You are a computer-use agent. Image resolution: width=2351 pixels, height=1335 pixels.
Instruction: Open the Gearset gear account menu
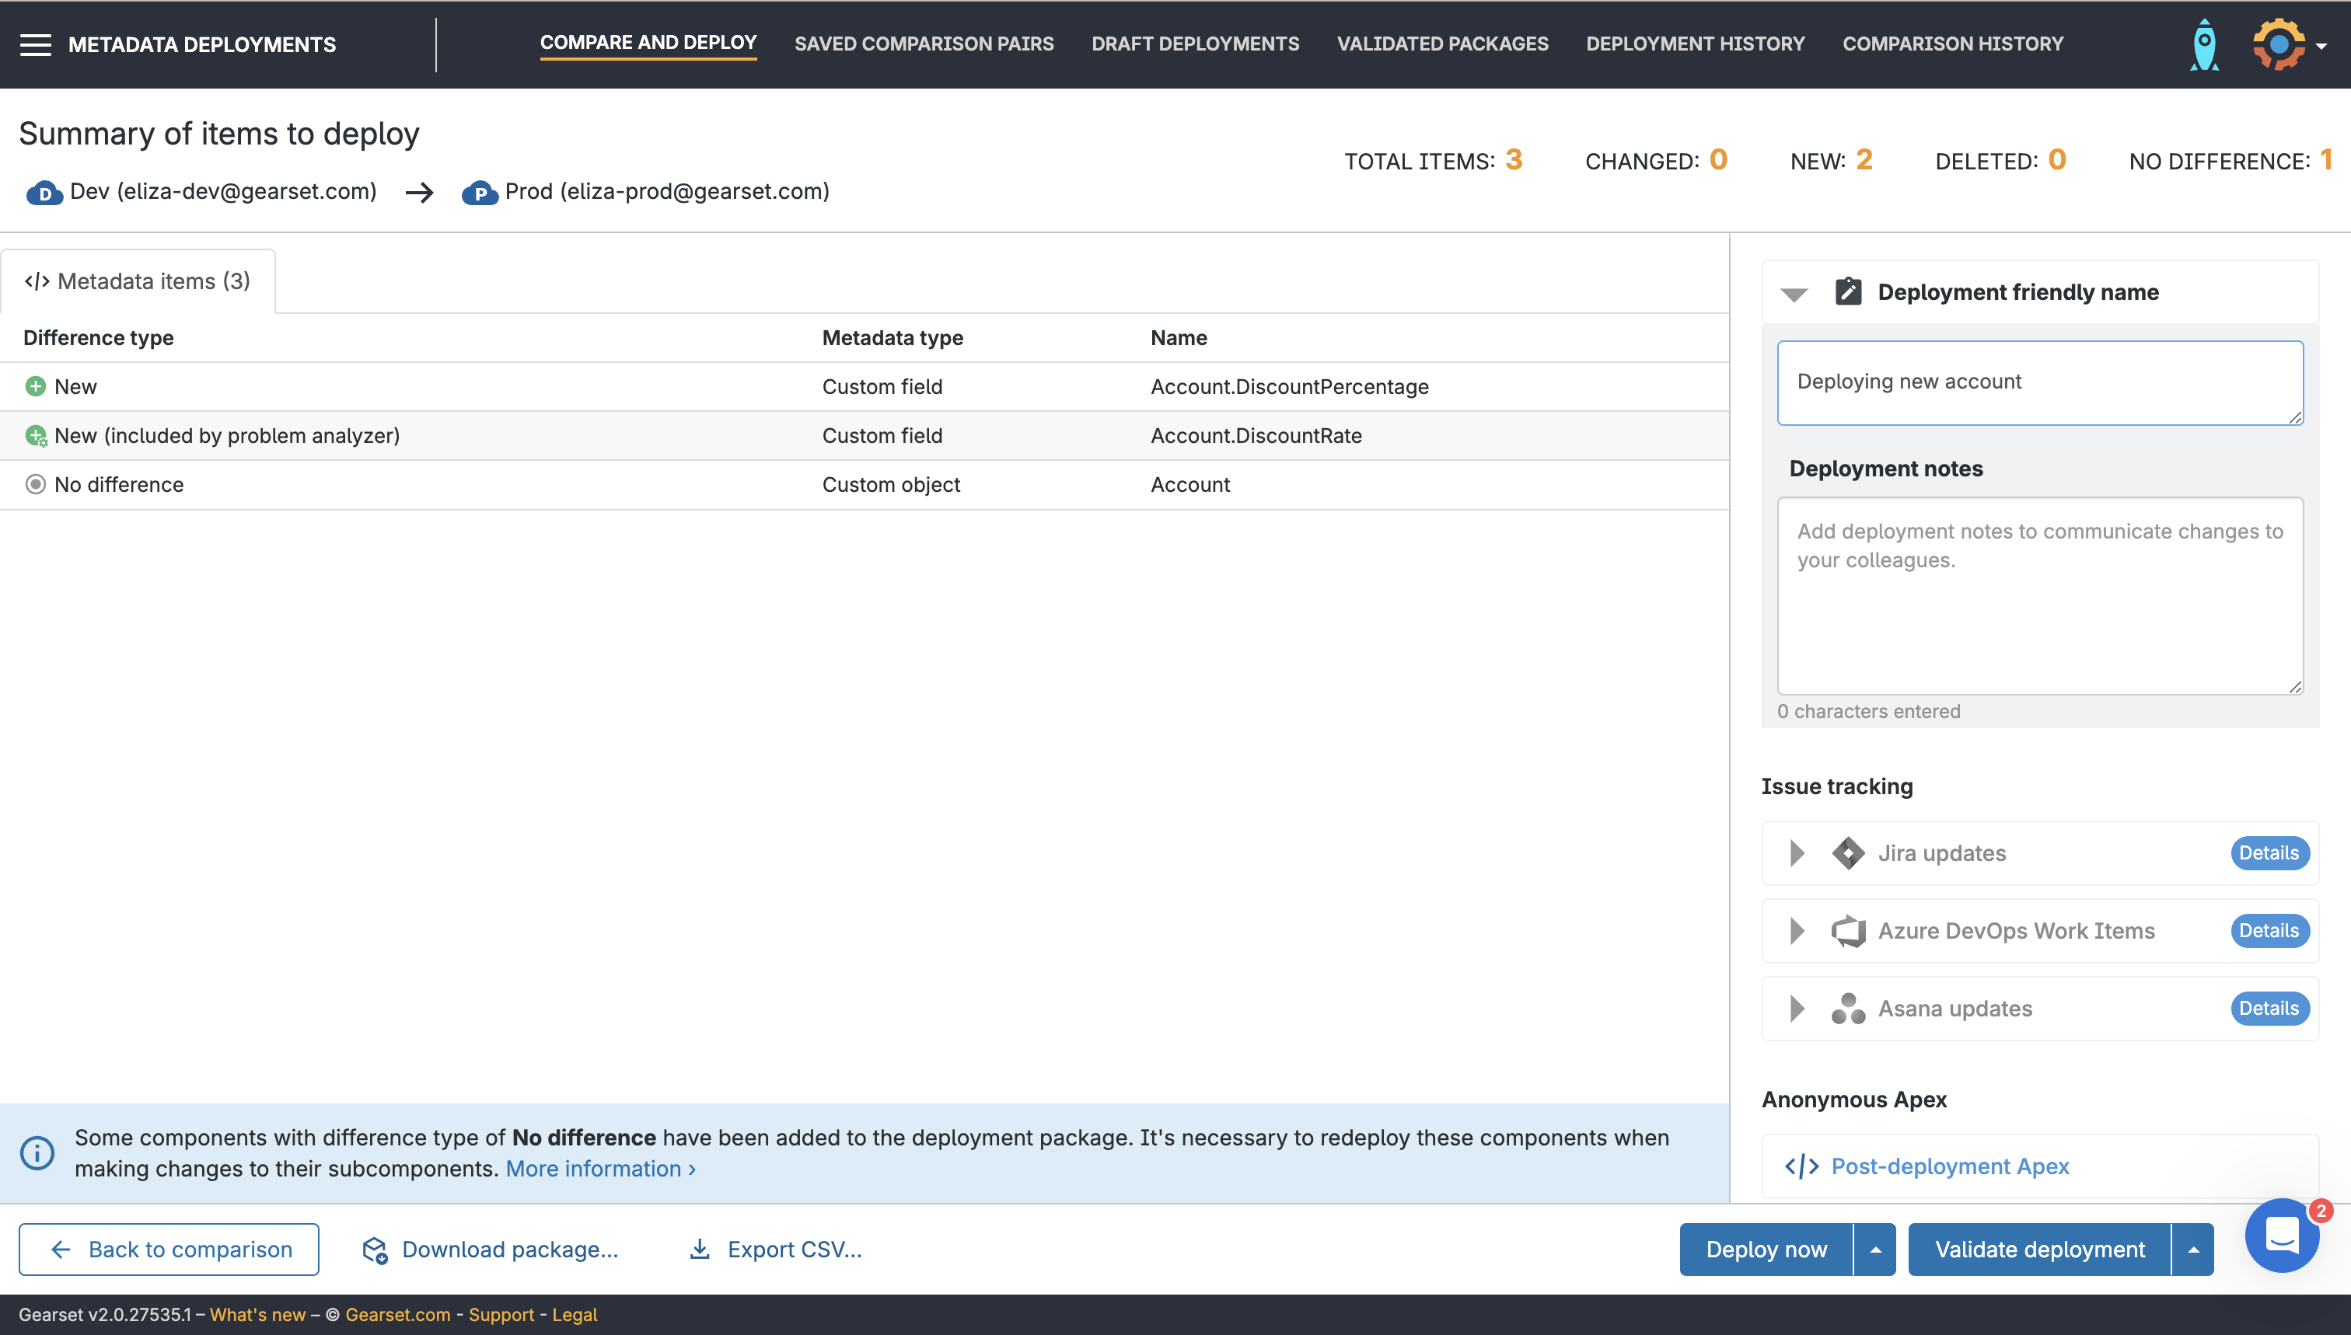click(2279, 44)
